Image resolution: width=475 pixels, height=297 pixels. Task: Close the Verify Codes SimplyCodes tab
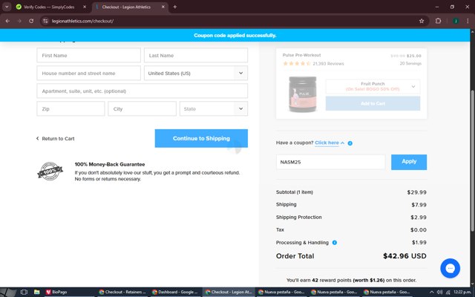(85, 7)
